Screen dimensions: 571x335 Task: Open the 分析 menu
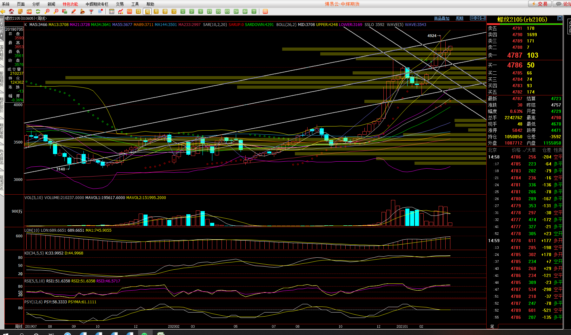click(x=36, y=4)
